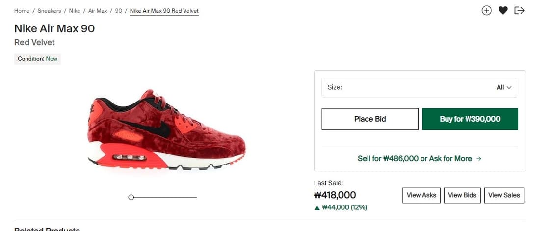Click the Condition: New badge

(x=37, y=59)
